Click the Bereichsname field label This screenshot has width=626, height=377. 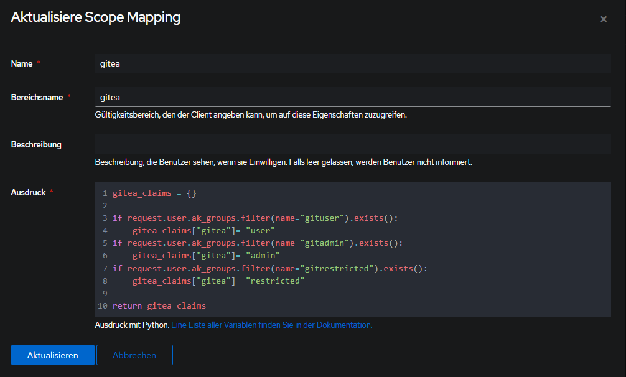coord(37,97)
